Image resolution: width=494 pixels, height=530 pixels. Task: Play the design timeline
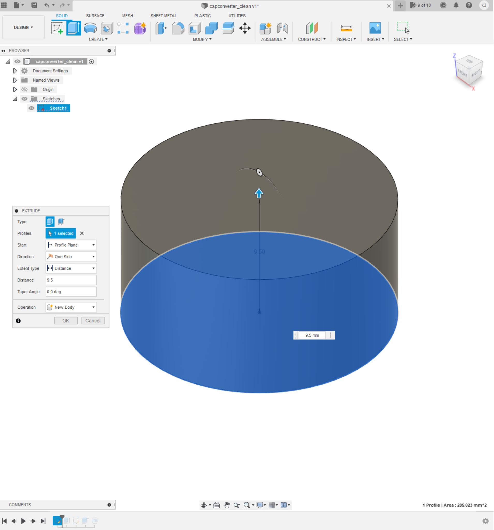coord(24,521)
